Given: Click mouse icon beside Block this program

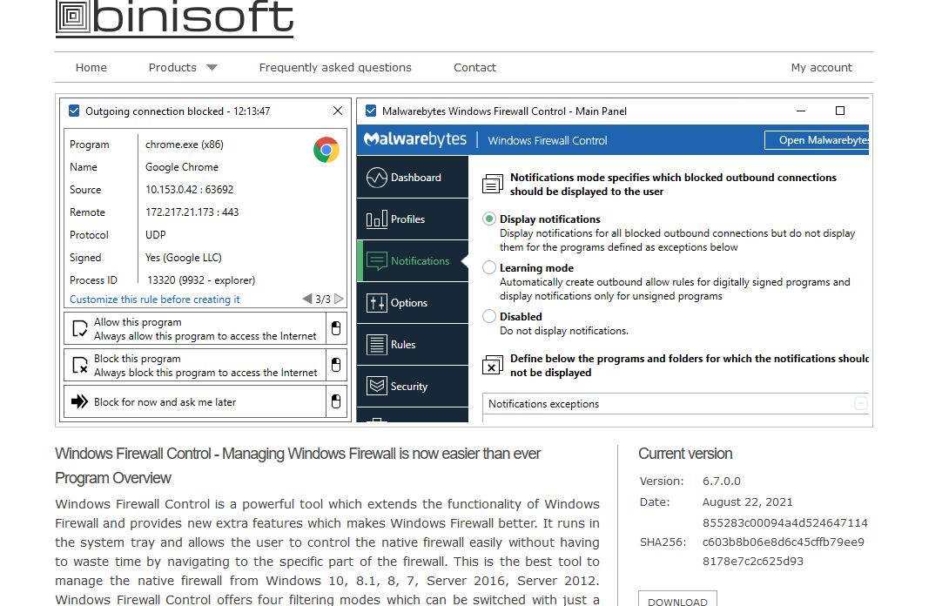Looking at the screenshot, I should tap(336, 365).
